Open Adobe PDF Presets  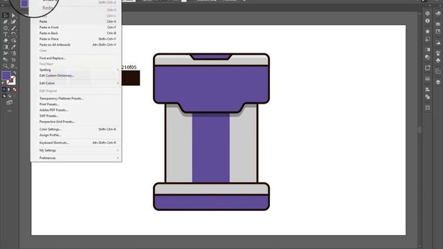[x=77, y=110]
